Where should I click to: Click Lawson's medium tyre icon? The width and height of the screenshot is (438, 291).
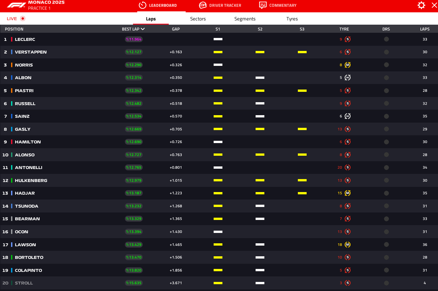pos(348,245)
